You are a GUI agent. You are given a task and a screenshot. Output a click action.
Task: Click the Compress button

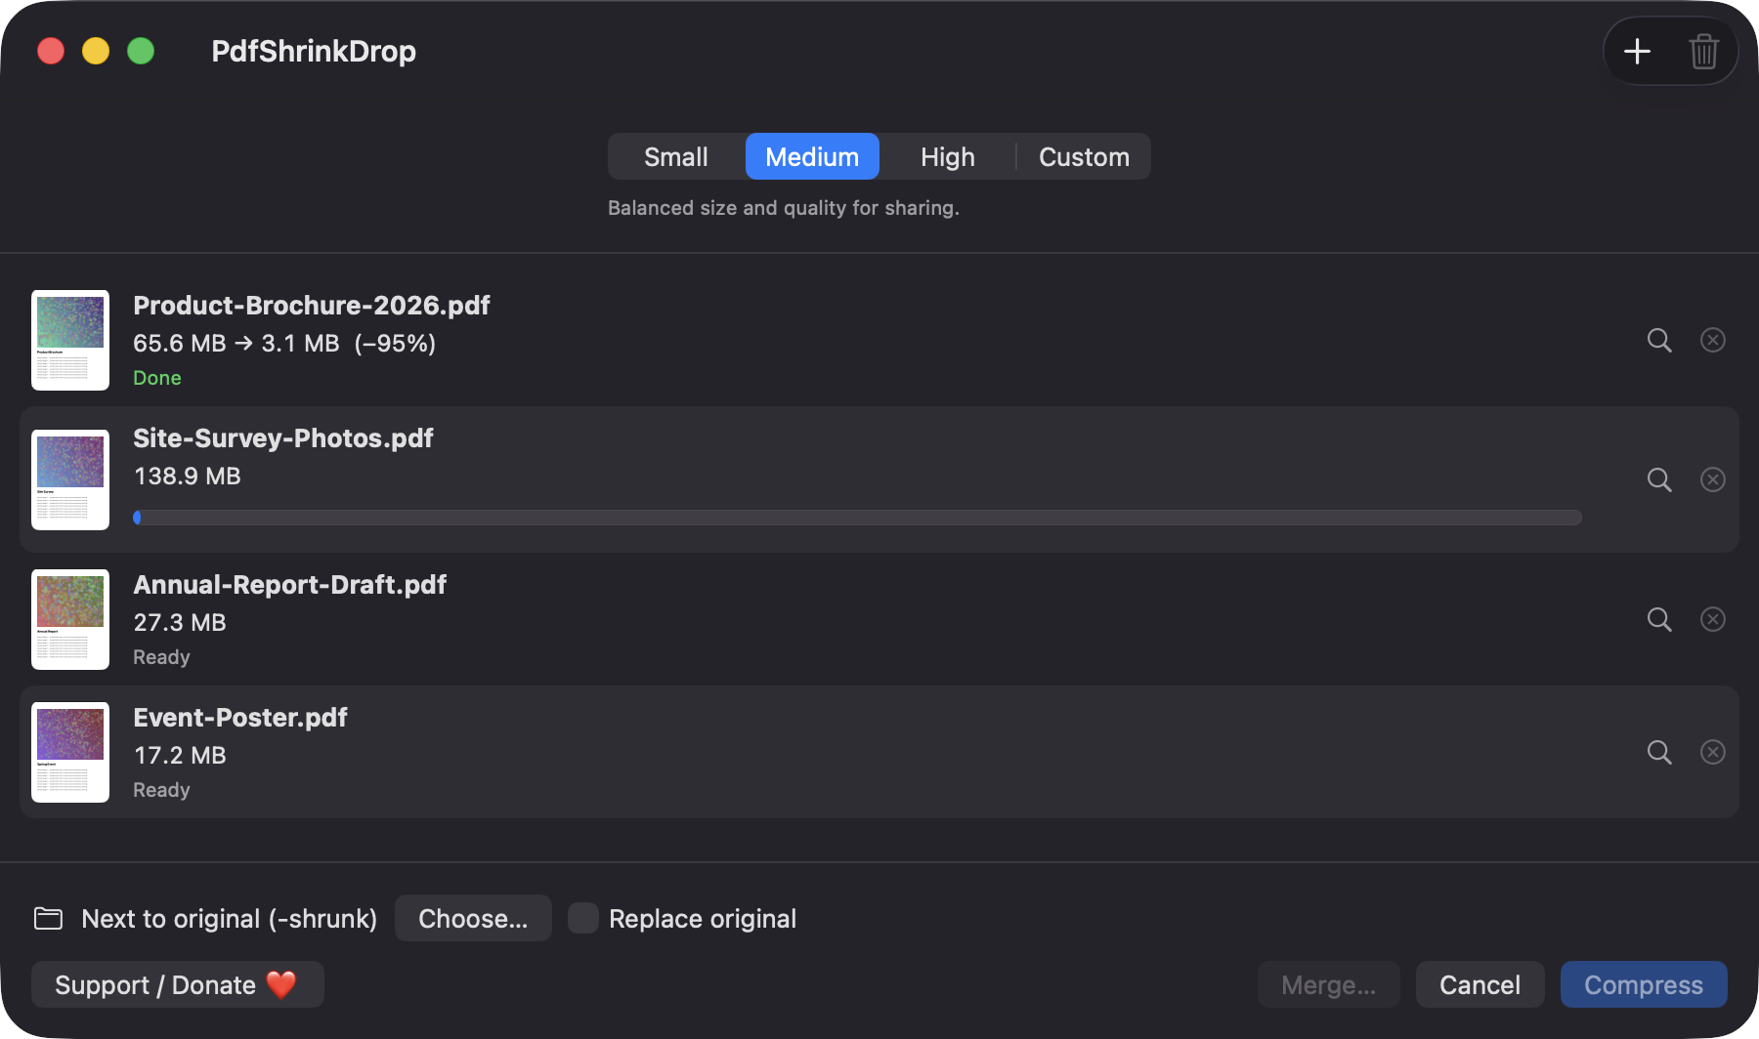coord(1644,984)
